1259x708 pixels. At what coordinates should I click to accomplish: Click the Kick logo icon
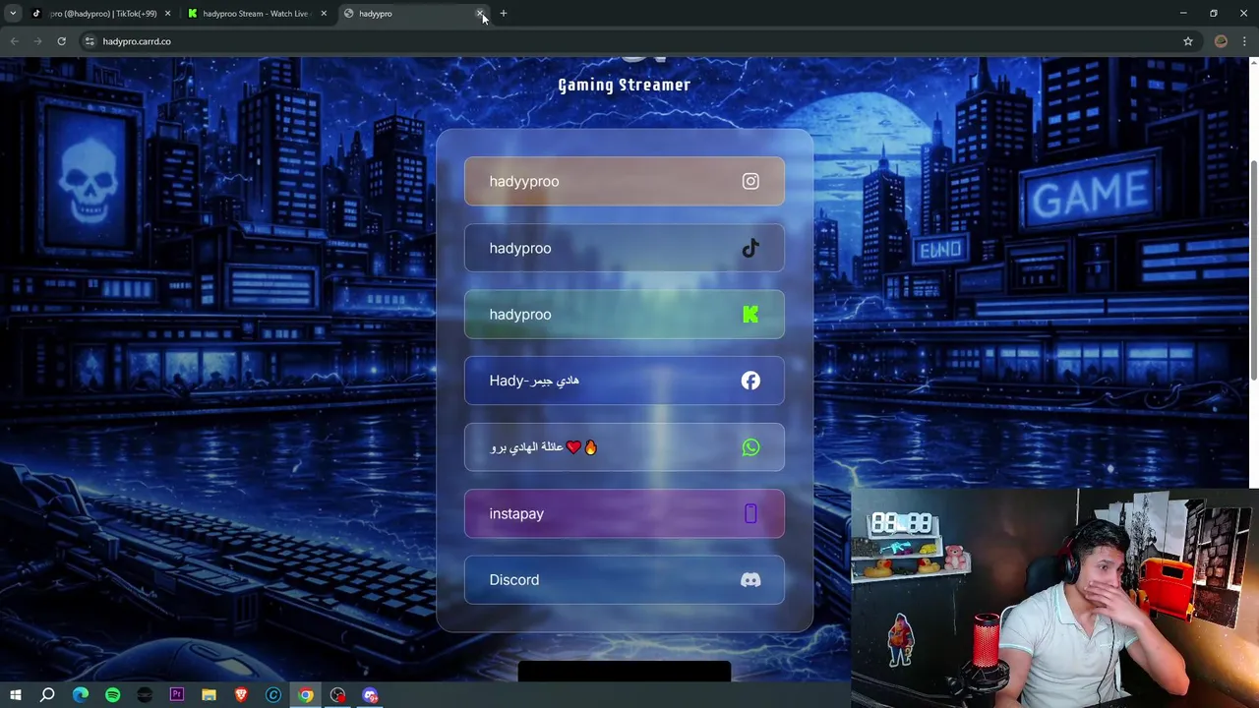(x=750, y=315)
